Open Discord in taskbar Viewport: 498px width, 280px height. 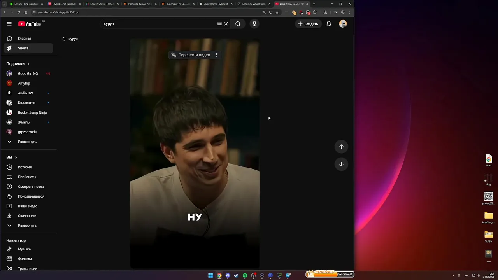tap(228, 275)
